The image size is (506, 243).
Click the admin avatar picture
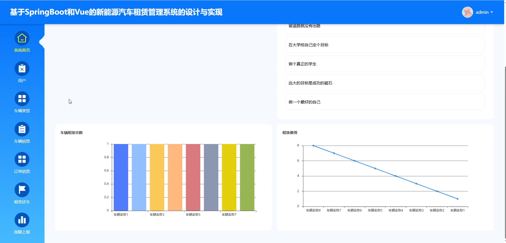click(x=467, y=12)
